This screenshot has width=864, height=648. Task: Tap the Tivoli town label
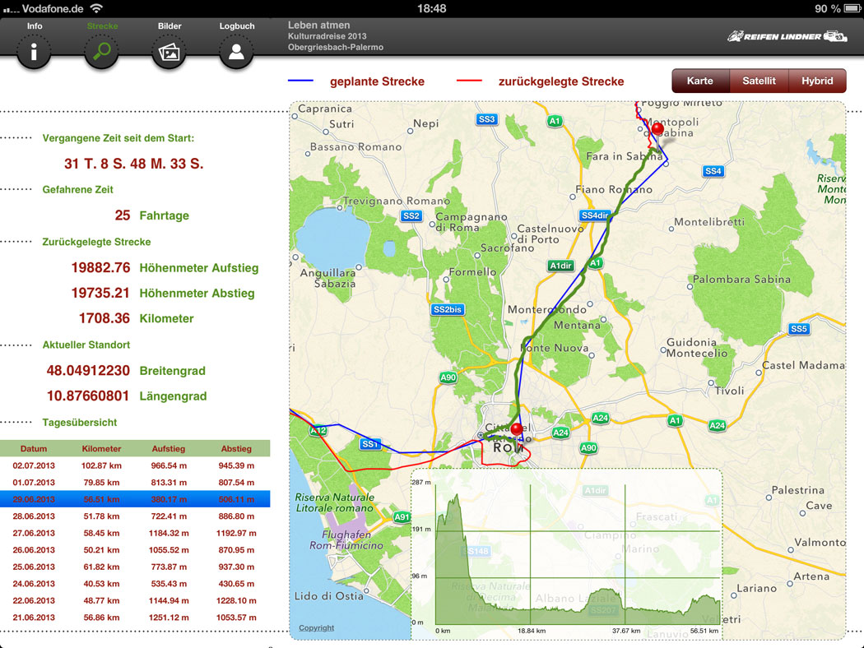[x=729, y=391]
